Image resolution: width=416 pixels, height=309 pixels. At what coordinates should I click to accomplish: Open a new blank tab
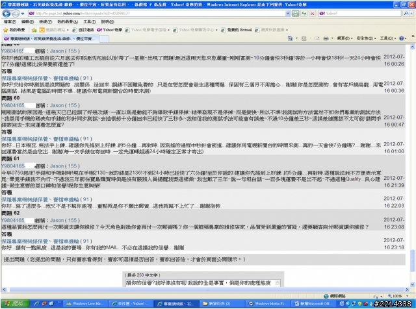tap(104, 39)
